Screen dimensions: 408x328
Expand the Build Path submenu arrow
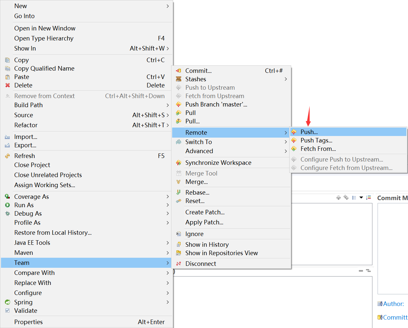pos(168,105)
